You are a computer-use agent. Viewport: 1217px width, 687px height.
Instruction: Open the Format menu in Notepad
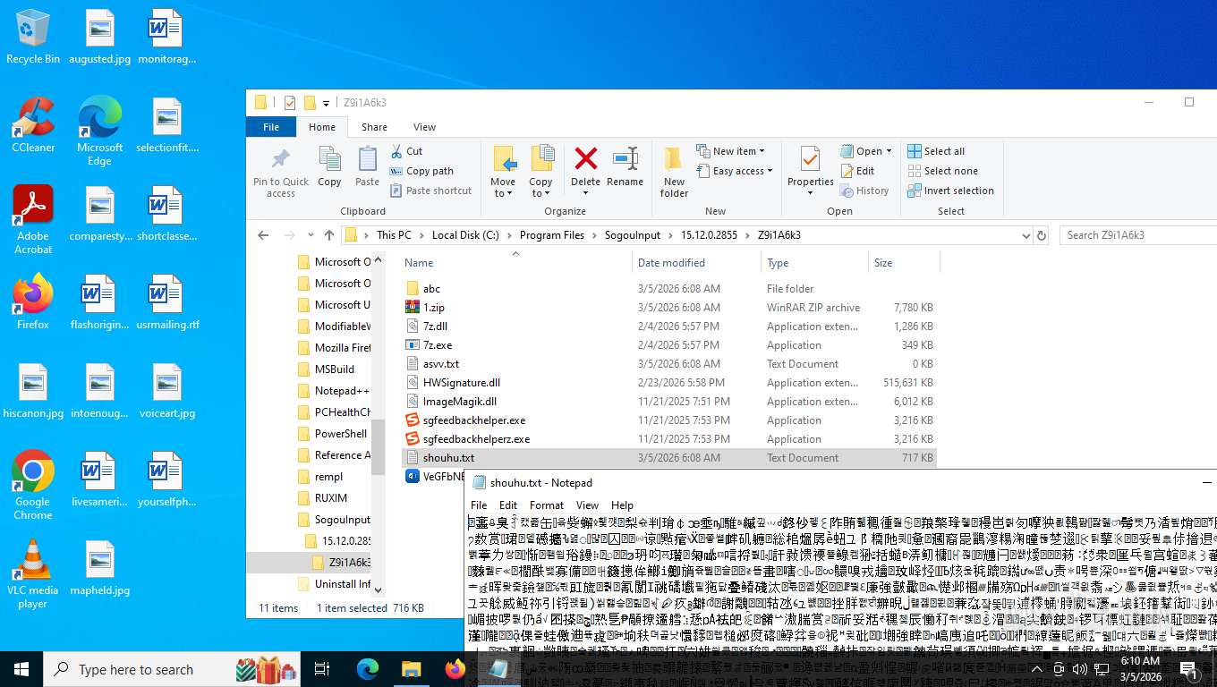tap(547, 505)
